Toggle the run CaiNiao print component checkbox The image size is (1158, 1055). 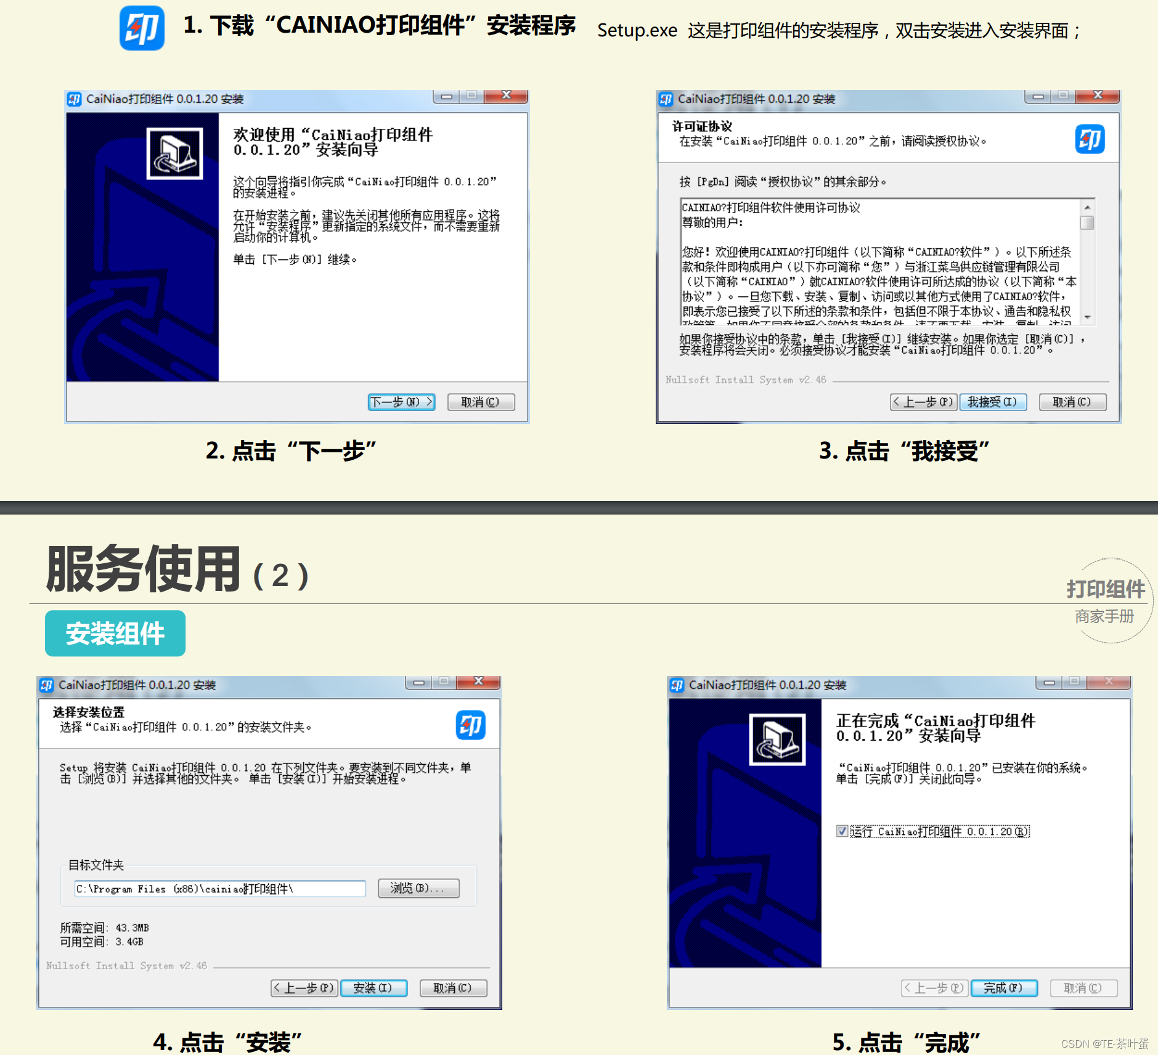(842, 831)
